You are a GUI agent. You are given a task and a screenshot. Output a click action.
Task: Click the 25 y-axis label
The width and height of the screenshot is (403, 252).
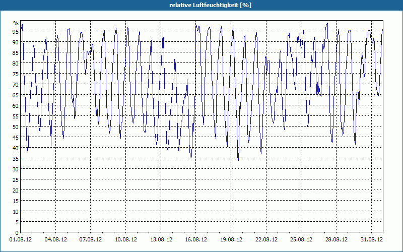pyautogui.click(x=16, y=180)
